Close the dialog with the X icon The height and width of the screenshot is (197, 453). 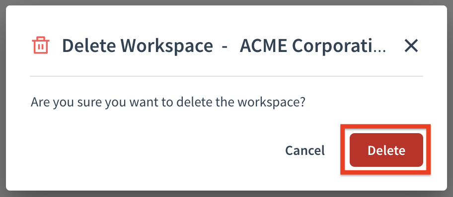point(411,46)
